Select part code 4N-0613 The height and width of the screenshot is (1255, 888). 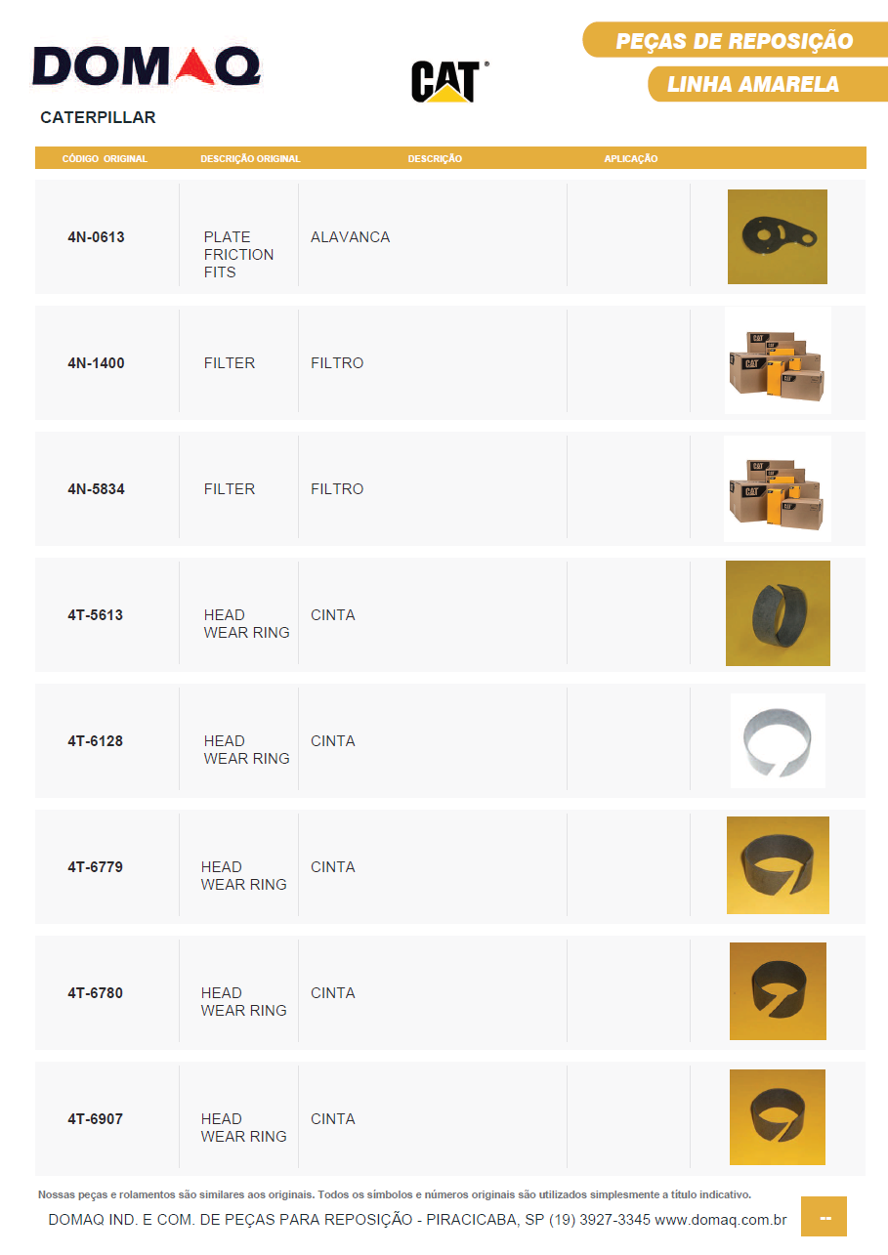coord(96,237)
